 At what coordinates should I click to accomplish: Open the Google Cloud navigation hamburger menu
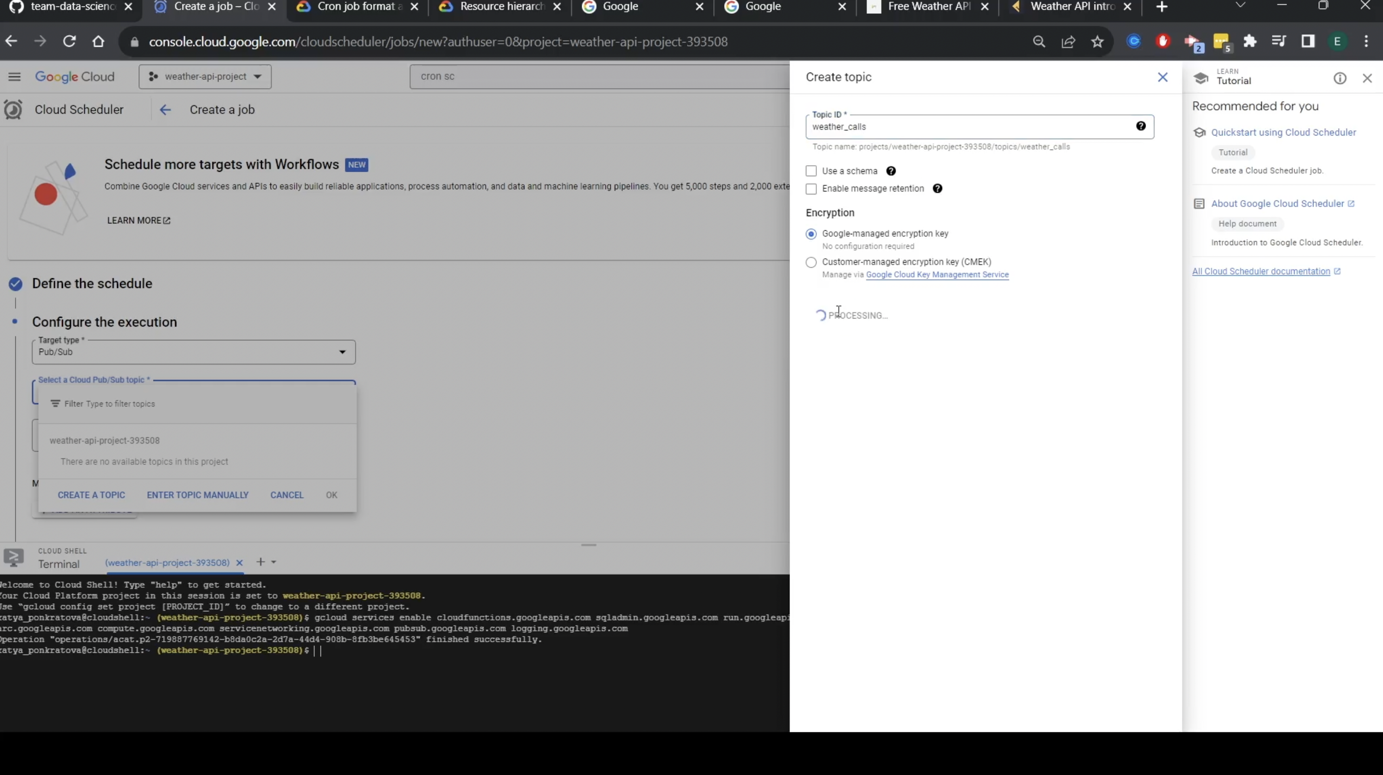(x=15, y=77)
